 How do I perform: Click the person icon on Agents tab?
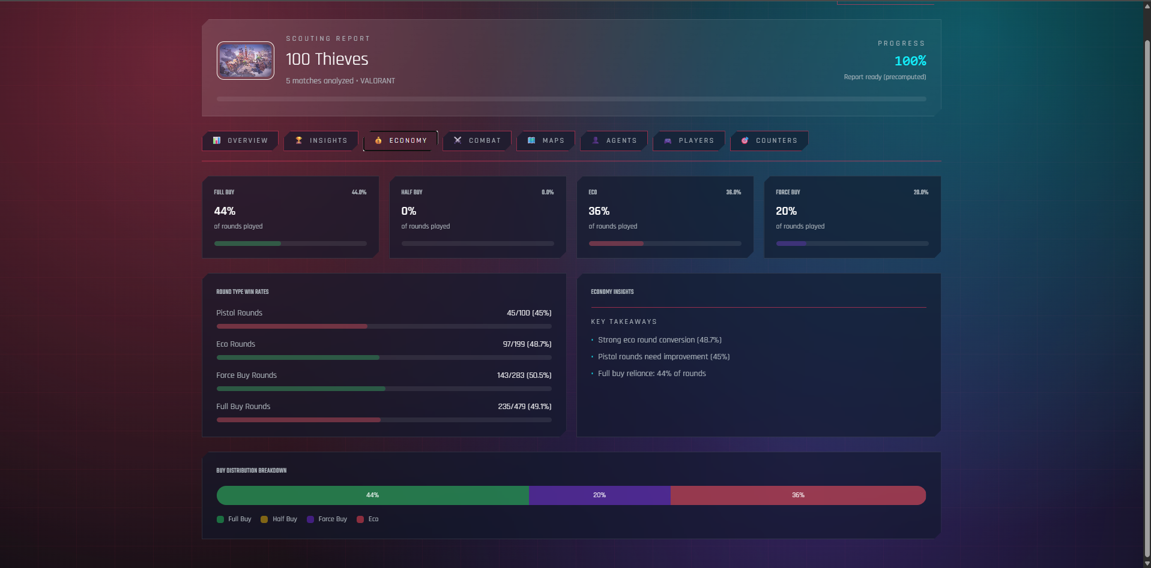click(596, 140)
